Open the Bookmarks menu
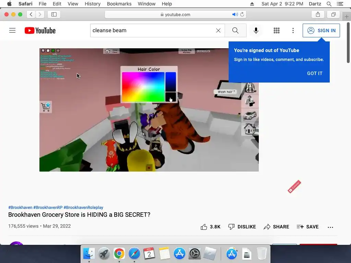The image size is (351, 263). (x=119, y=4)
